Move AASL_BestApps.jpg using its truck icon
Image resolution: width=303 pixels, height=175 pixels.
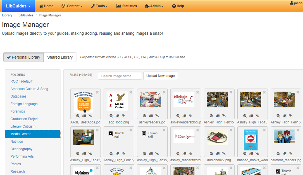84,116
